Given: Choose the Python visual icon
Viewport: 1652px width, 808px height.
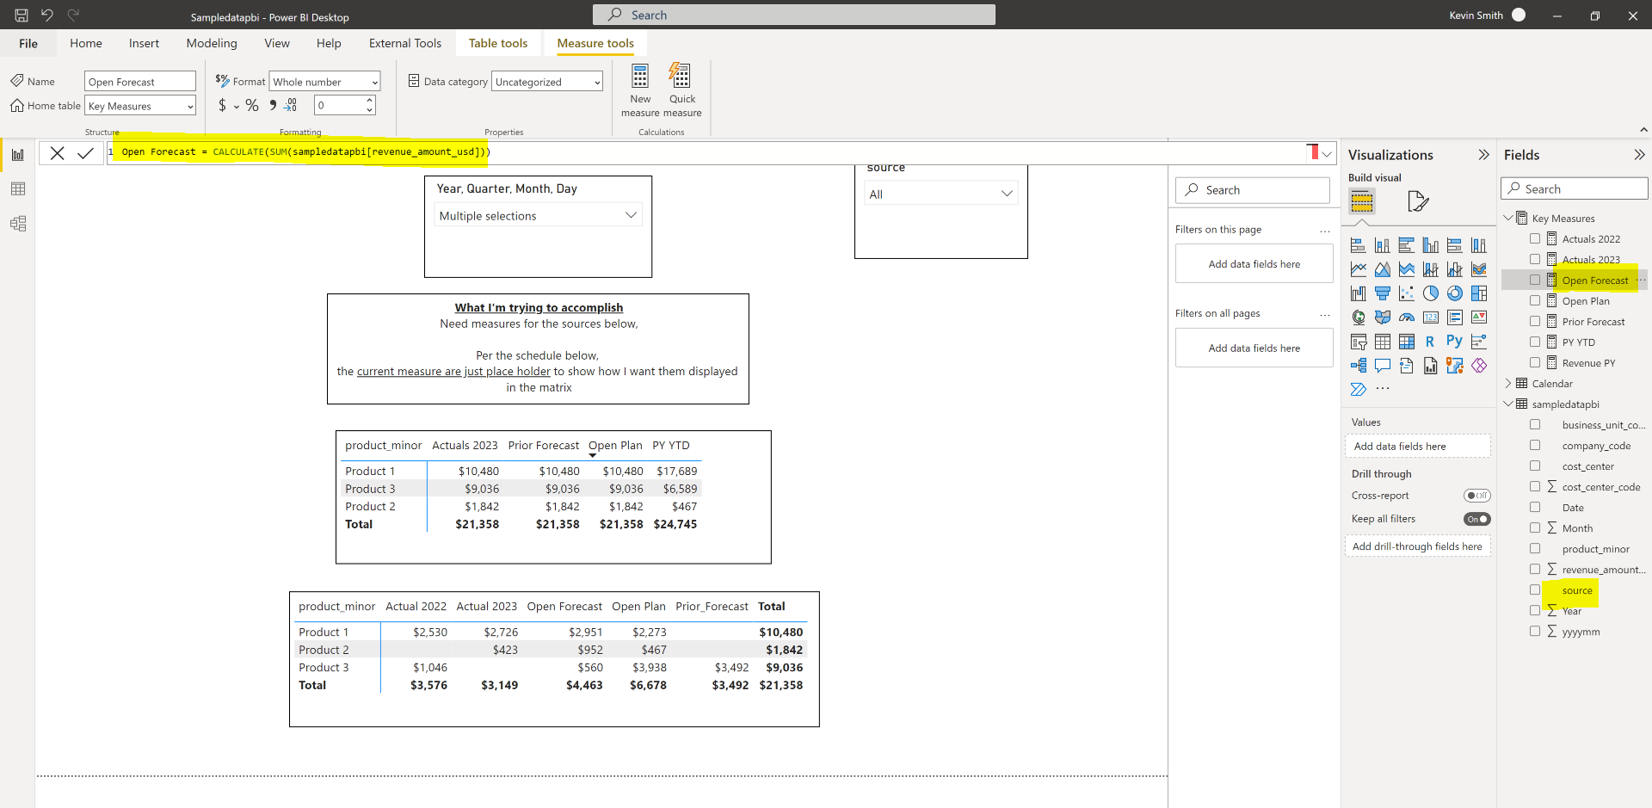Looking at the screenshot, I should (x=1454, y=342).
